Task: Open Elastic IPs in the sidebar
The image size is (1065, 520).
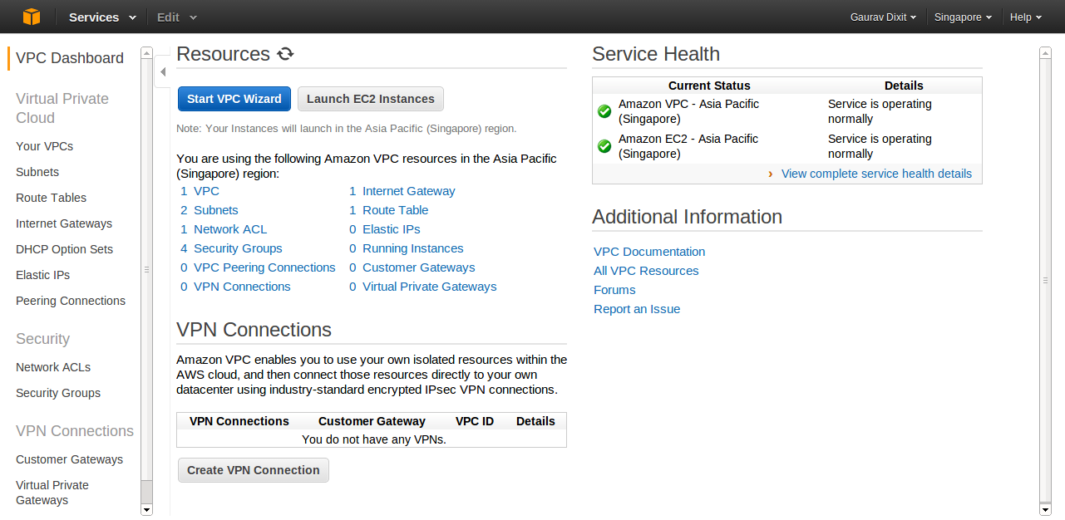Action: (x=42, y=275)
